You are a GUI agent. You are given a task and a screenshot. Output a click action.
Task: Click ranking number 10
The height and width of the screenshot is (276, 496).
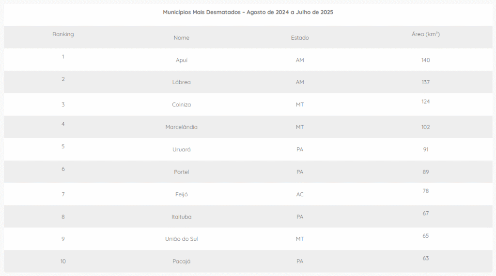click(x=63, y=261)
